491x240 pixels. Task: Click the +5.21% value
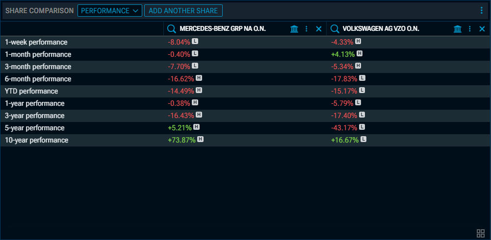click(x=180, y=128)
